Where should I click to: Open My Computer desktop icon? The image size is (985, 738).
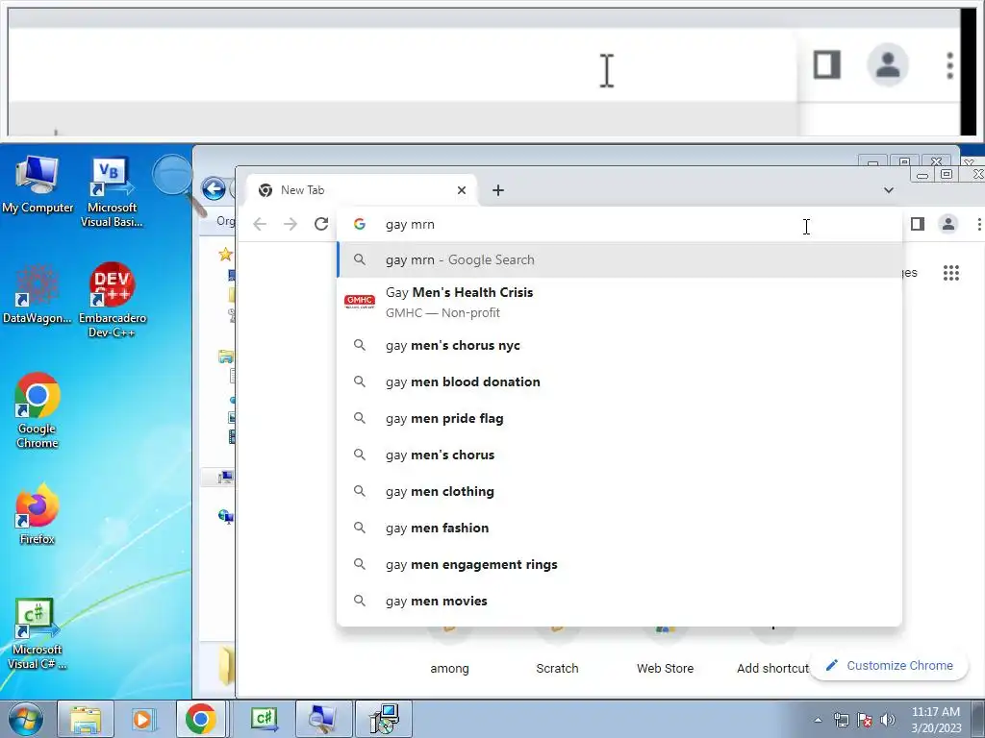[38, 184]
